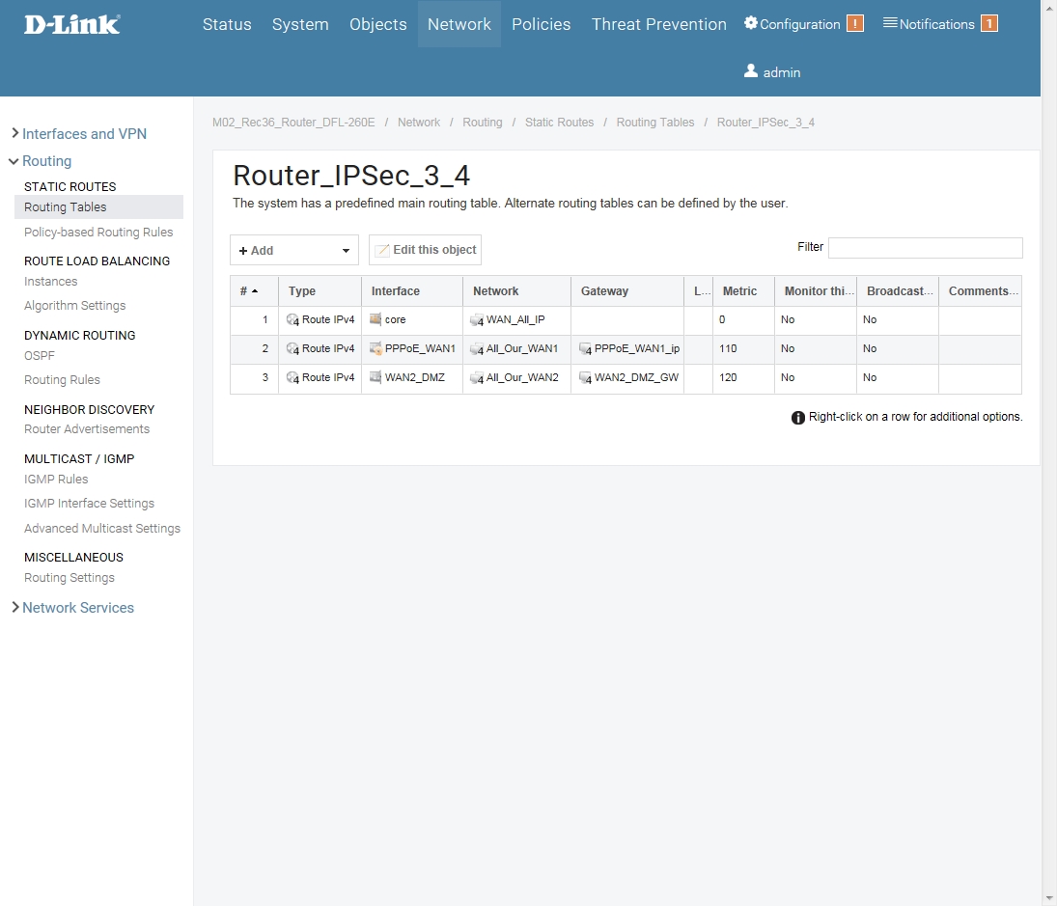Click the PPPoE_WAN1 interface icon

(376, 348)
